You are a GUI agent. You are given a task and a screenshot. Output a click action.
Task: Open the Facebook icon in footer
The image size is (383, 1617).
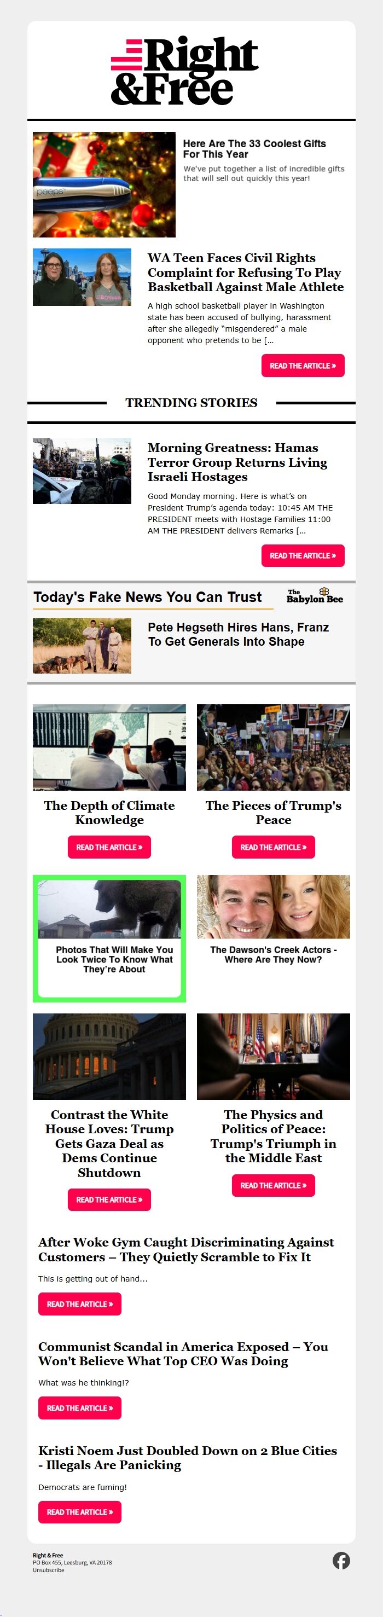tap(341, 1561)
